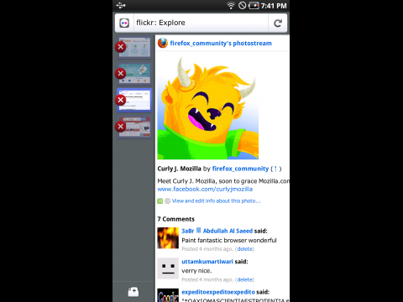Open expeditoexpeditoexpedito profile link
403x302 pixels.
click(218, 292)
